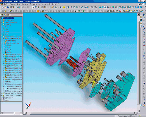
Task: Toggle Shadows in Shaded Mode
Action: pyautogui.click(x=105, y=7)
